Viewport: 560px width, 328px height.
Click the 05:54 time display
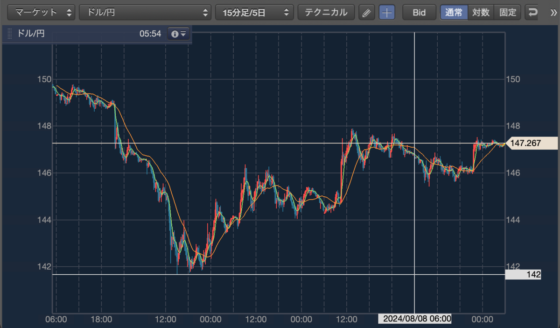pyautogui.click(x=150, y=34)
